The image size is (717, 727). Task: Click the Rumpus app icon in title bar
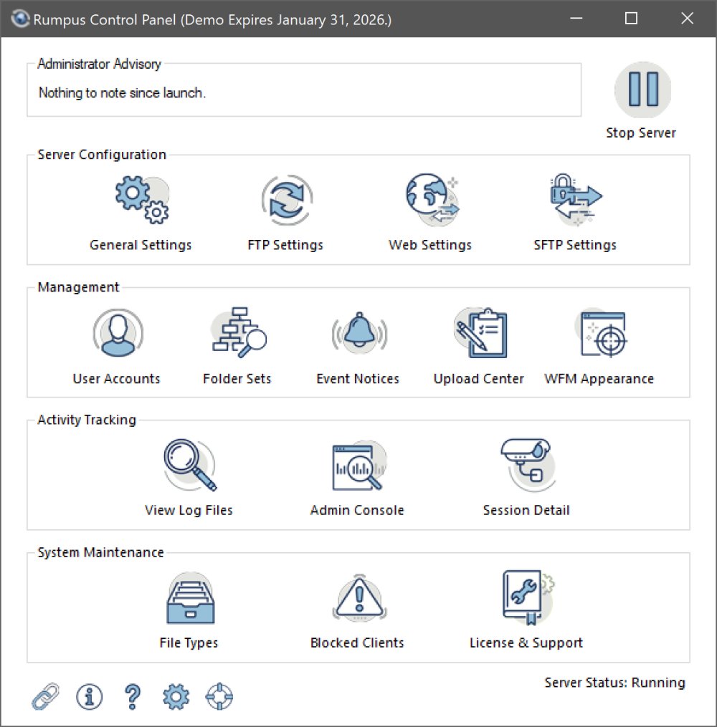[20, 19]
